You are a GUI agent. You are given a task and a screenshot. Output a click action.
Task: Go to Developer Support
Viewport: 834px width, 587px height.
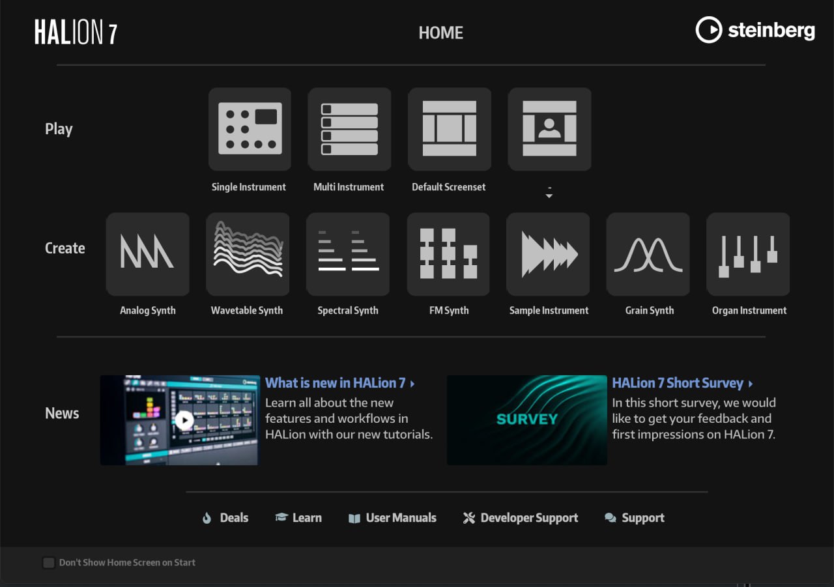[521, 518]
